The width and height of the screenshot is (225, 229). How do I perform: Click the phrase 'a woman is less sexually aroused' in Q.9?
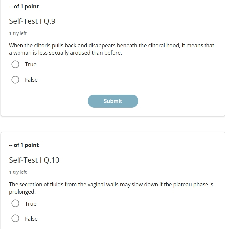(50, 53)
